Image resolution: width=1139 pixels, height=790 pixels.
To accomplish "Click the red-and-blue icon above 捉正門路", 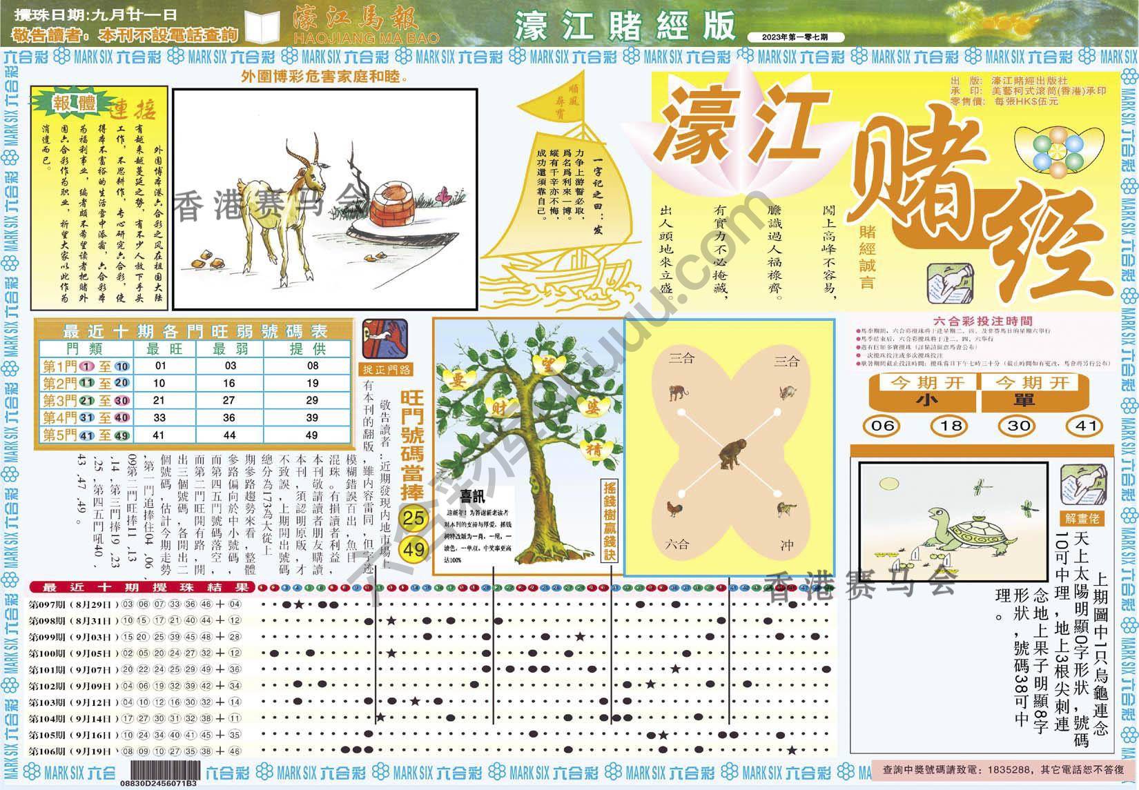I will (x=384, y=338).
